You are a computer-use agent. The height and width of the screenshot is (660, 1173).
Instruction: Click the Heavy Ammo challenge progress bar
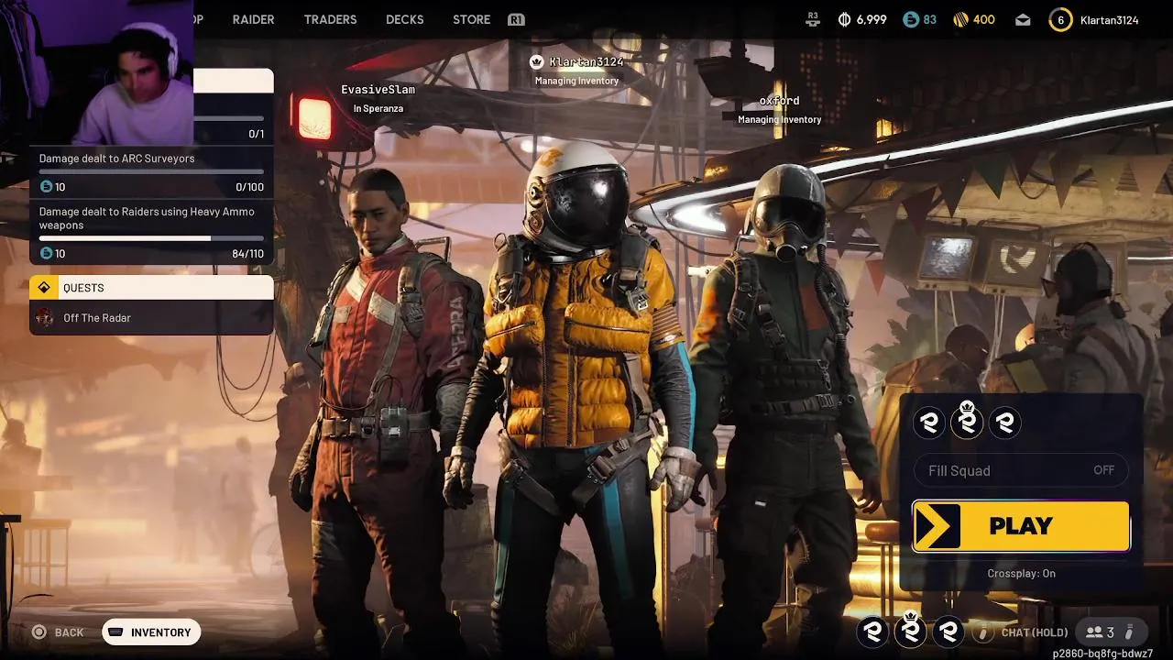tap(151, 238)
